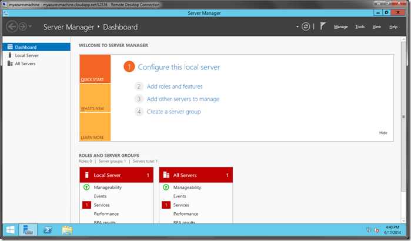The image size is (411, 241).
Task: Click Add roles and features link
Action: [x=175, y=86]
